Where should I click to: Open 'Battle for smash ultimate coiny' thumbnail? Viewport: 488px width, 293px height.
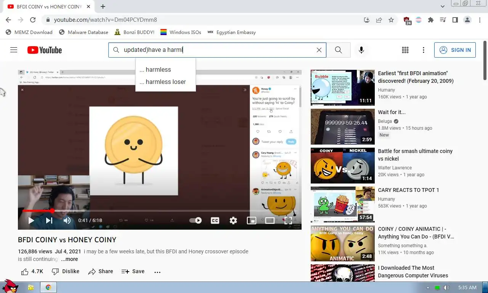(x=342, y=165)
